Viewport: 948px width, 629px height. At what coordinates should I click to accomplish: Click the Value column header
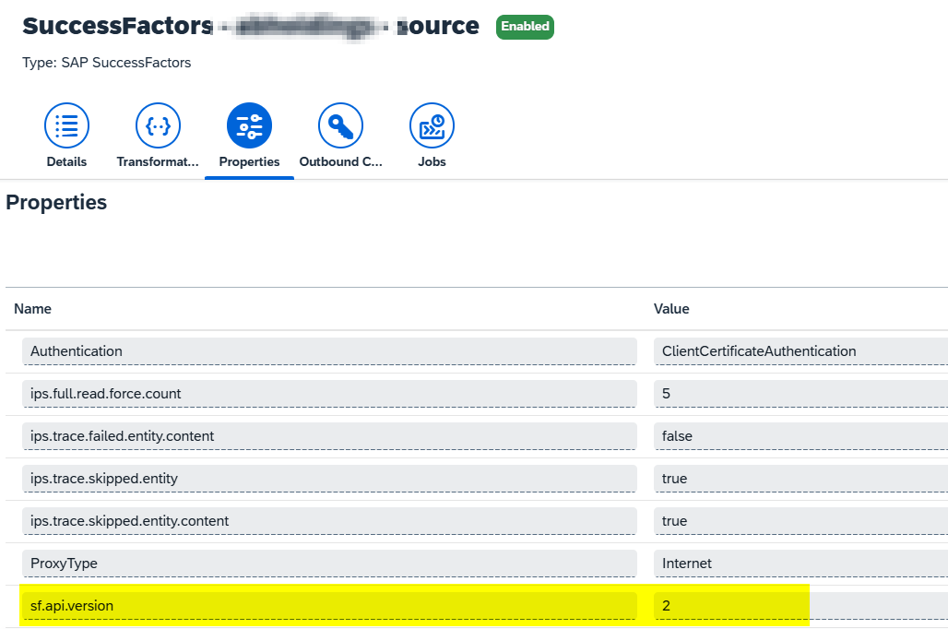pyautogui.click(x=671, y=309)
